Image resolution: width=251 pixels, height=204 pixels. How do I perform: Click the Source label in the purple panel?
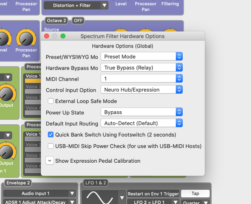coord(52,29)
